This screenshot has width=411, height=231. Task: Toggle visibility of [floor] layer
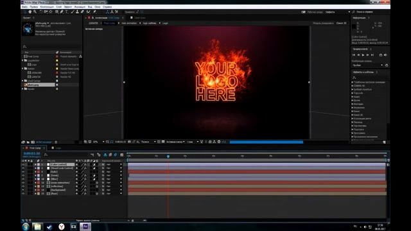pyautogui.click(x=23, y=194)
